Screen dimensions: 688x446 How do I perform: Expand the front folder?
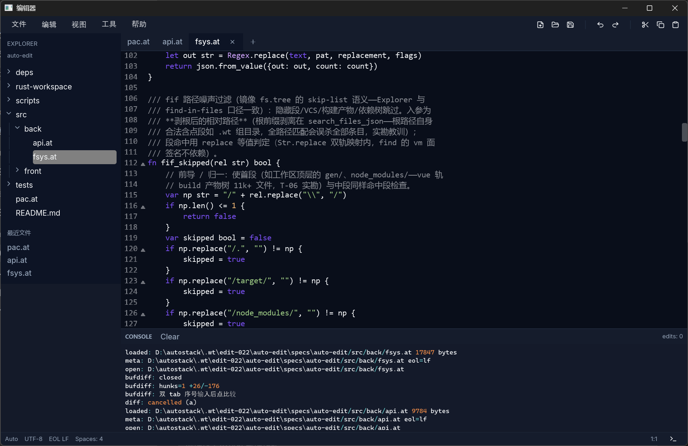[x=18, y=170]
